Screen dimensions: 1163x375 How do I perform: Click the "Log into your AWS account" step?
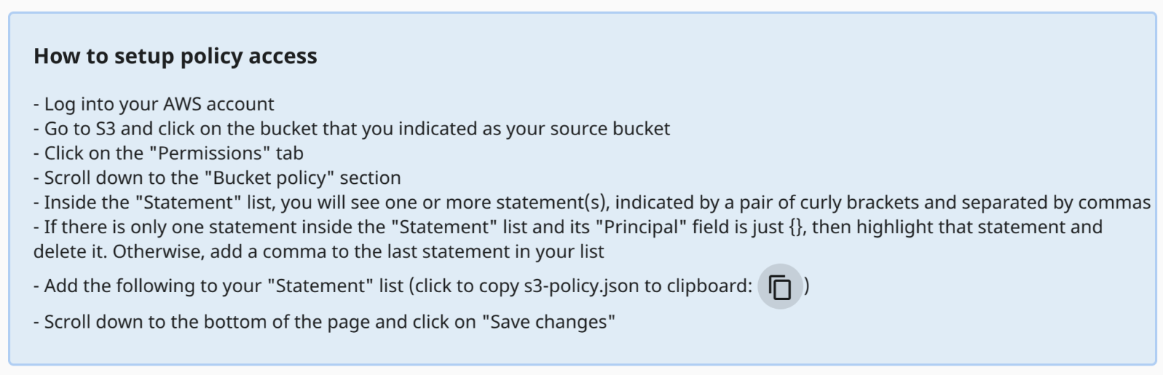154,104
